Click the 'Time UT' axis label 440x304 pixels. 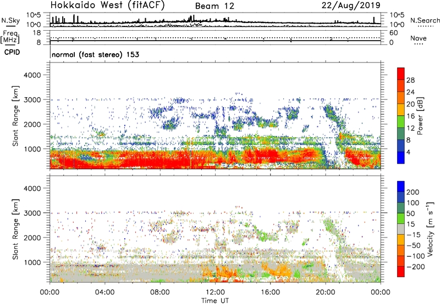point(215,301)
